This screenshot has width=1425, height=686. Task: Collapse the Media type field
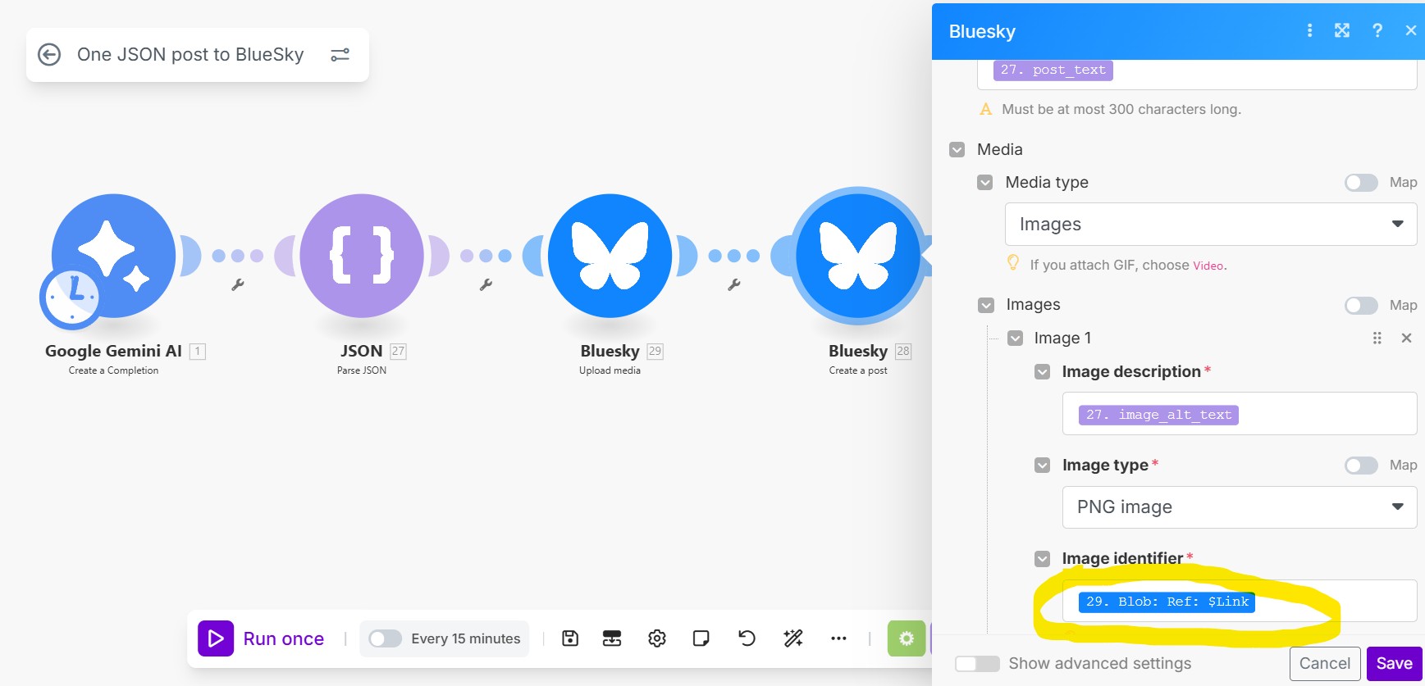[x=985, y=183]
